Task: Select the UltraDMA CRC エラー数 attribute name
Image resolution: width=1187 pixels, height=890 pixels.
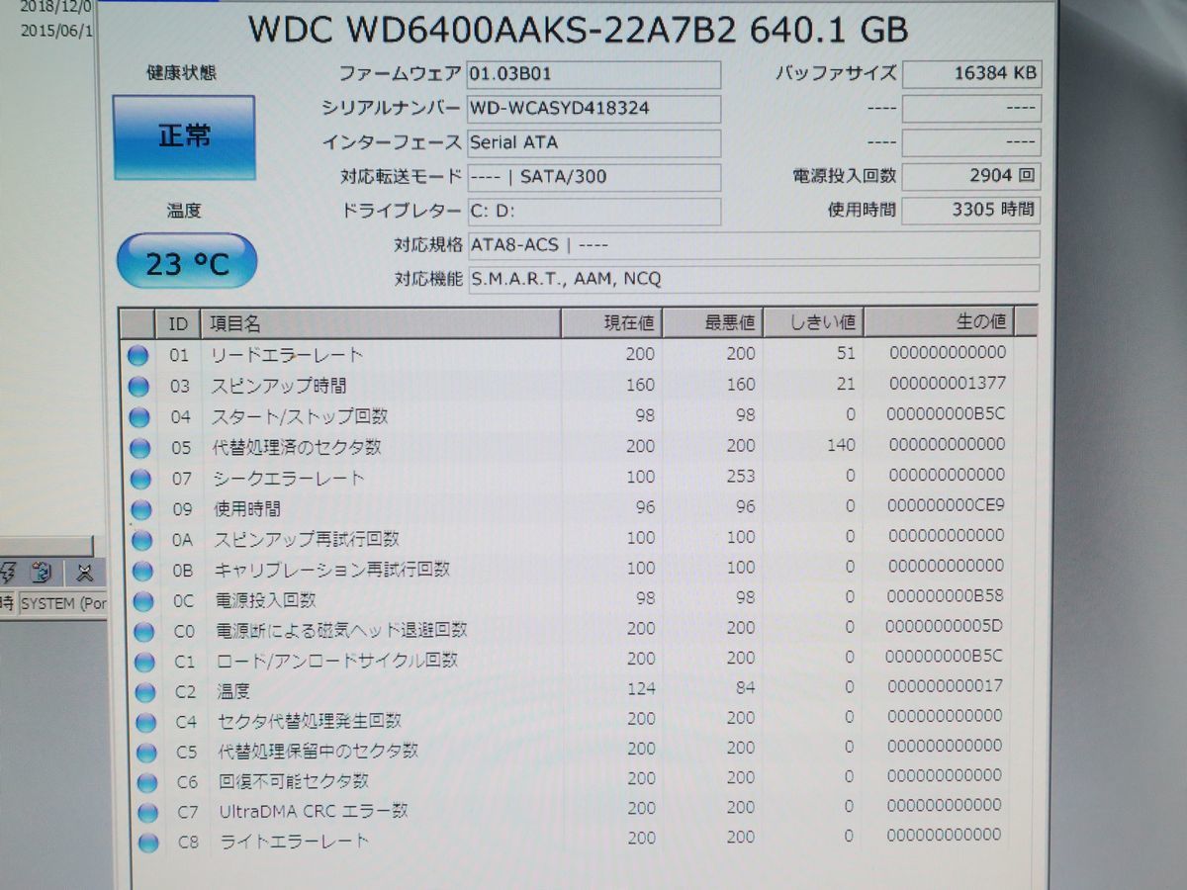Action: tap(314, 813)
